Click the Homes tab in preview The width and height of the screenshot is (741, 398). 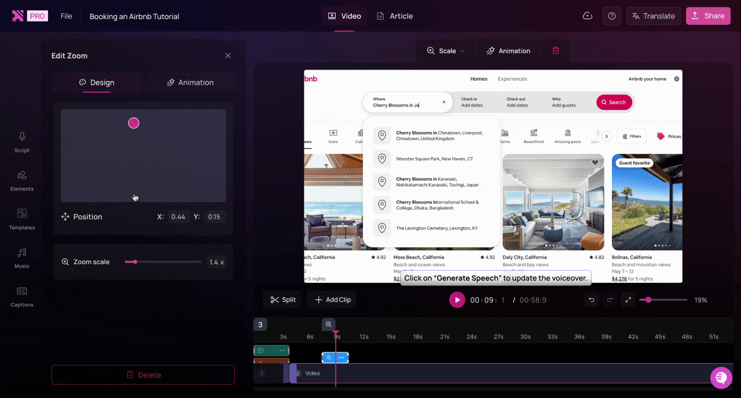point(479,79)
